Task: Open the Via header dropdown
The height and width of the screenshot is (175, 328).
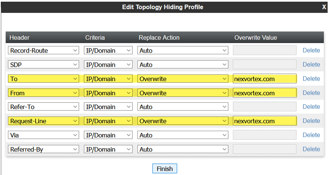Action: [44, 135]
